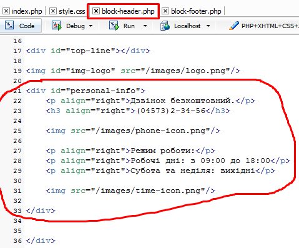Click the Debug button label

pos(76,26)
